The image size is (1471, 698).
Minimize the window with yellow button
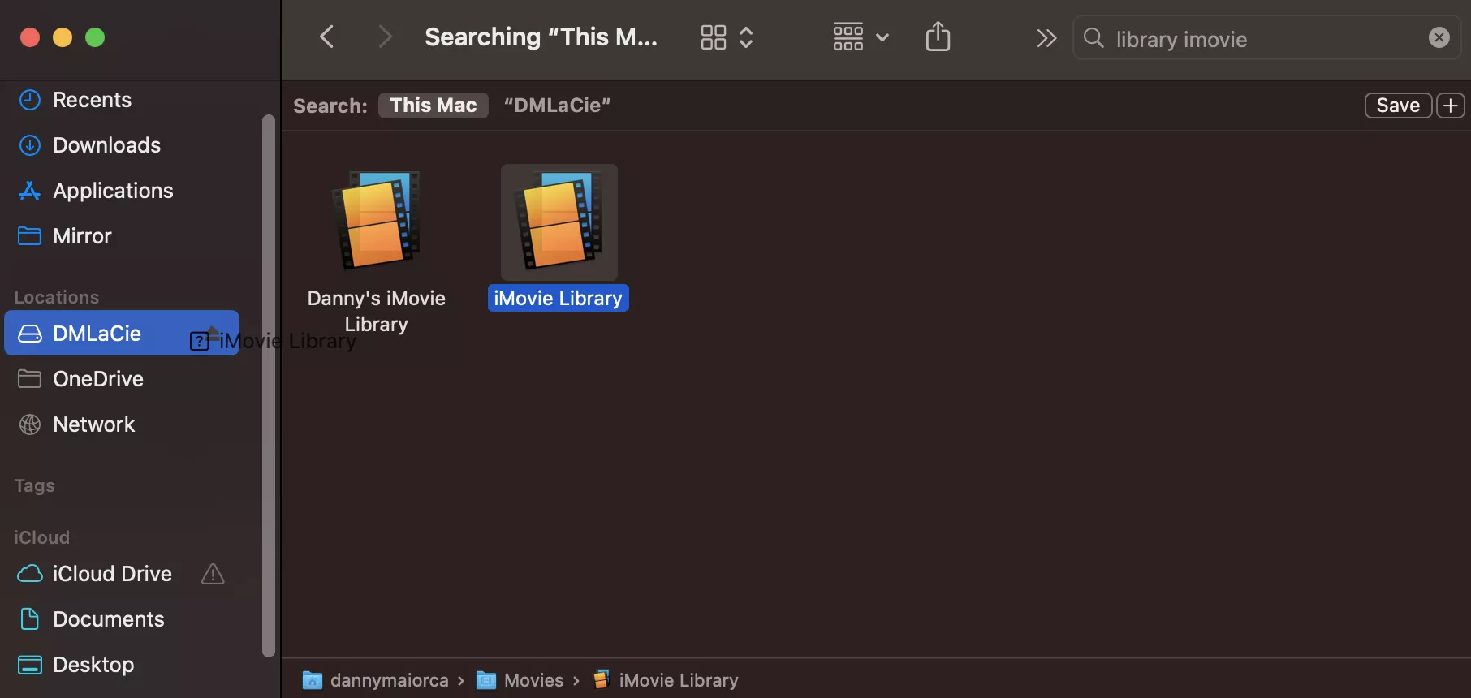(x=63, y=37)
